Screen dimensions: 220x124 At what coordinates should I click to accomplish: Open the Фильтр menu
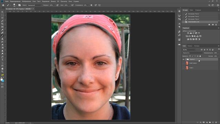coord(53,1)
